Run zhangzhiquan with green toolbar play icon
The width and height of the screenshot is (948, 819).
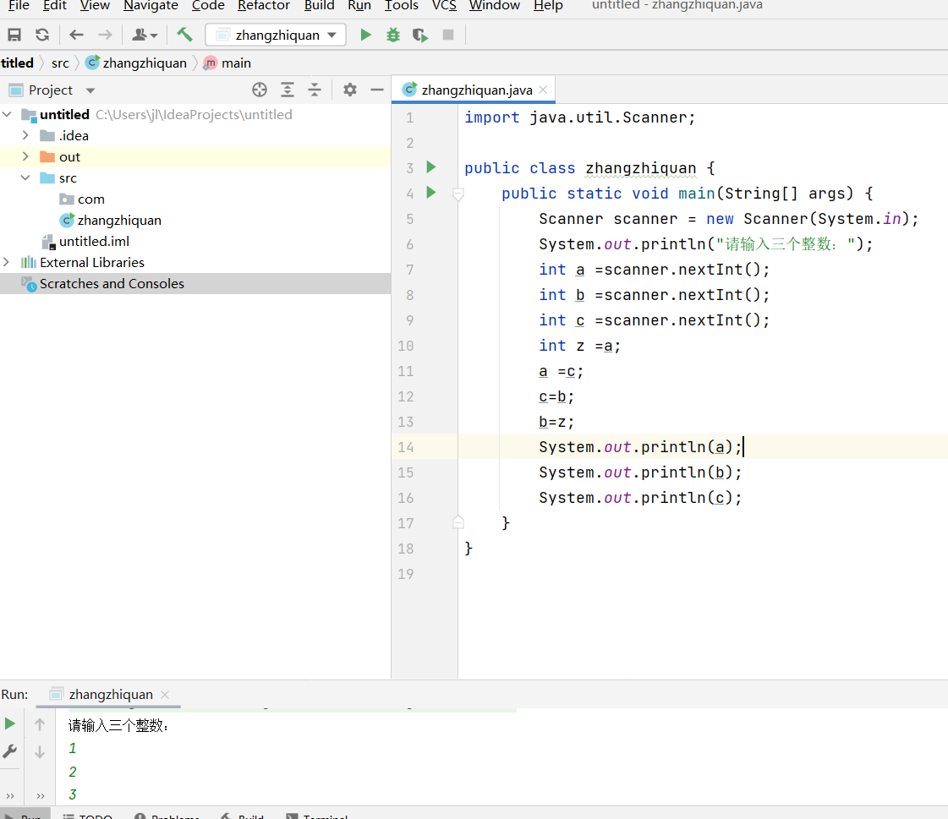[x=365, y=35]
